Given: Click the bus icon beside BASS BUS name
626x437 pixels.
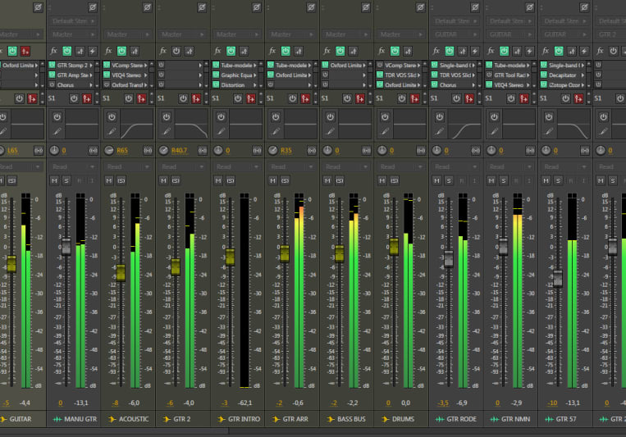Looking at the screenshot, I should (331, 419).
